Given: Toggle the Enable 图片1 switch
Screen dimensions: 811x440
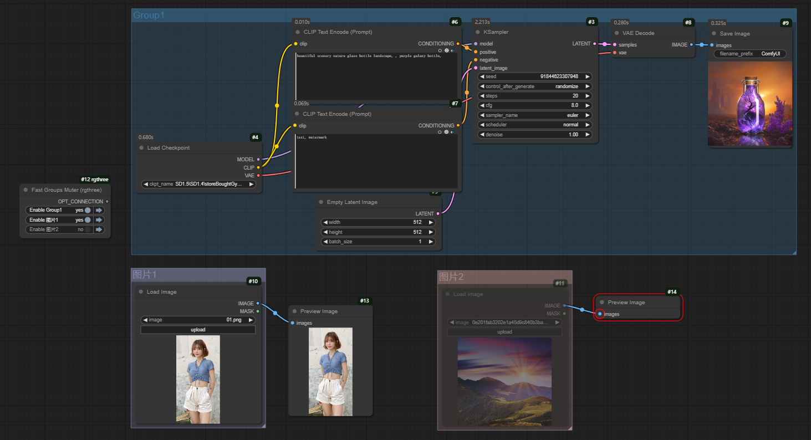Looking at the screenshot, I should (88, 220).
